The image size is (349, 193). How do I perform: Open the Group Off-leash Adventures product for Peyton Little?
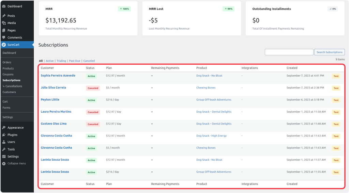click(214, 100)
